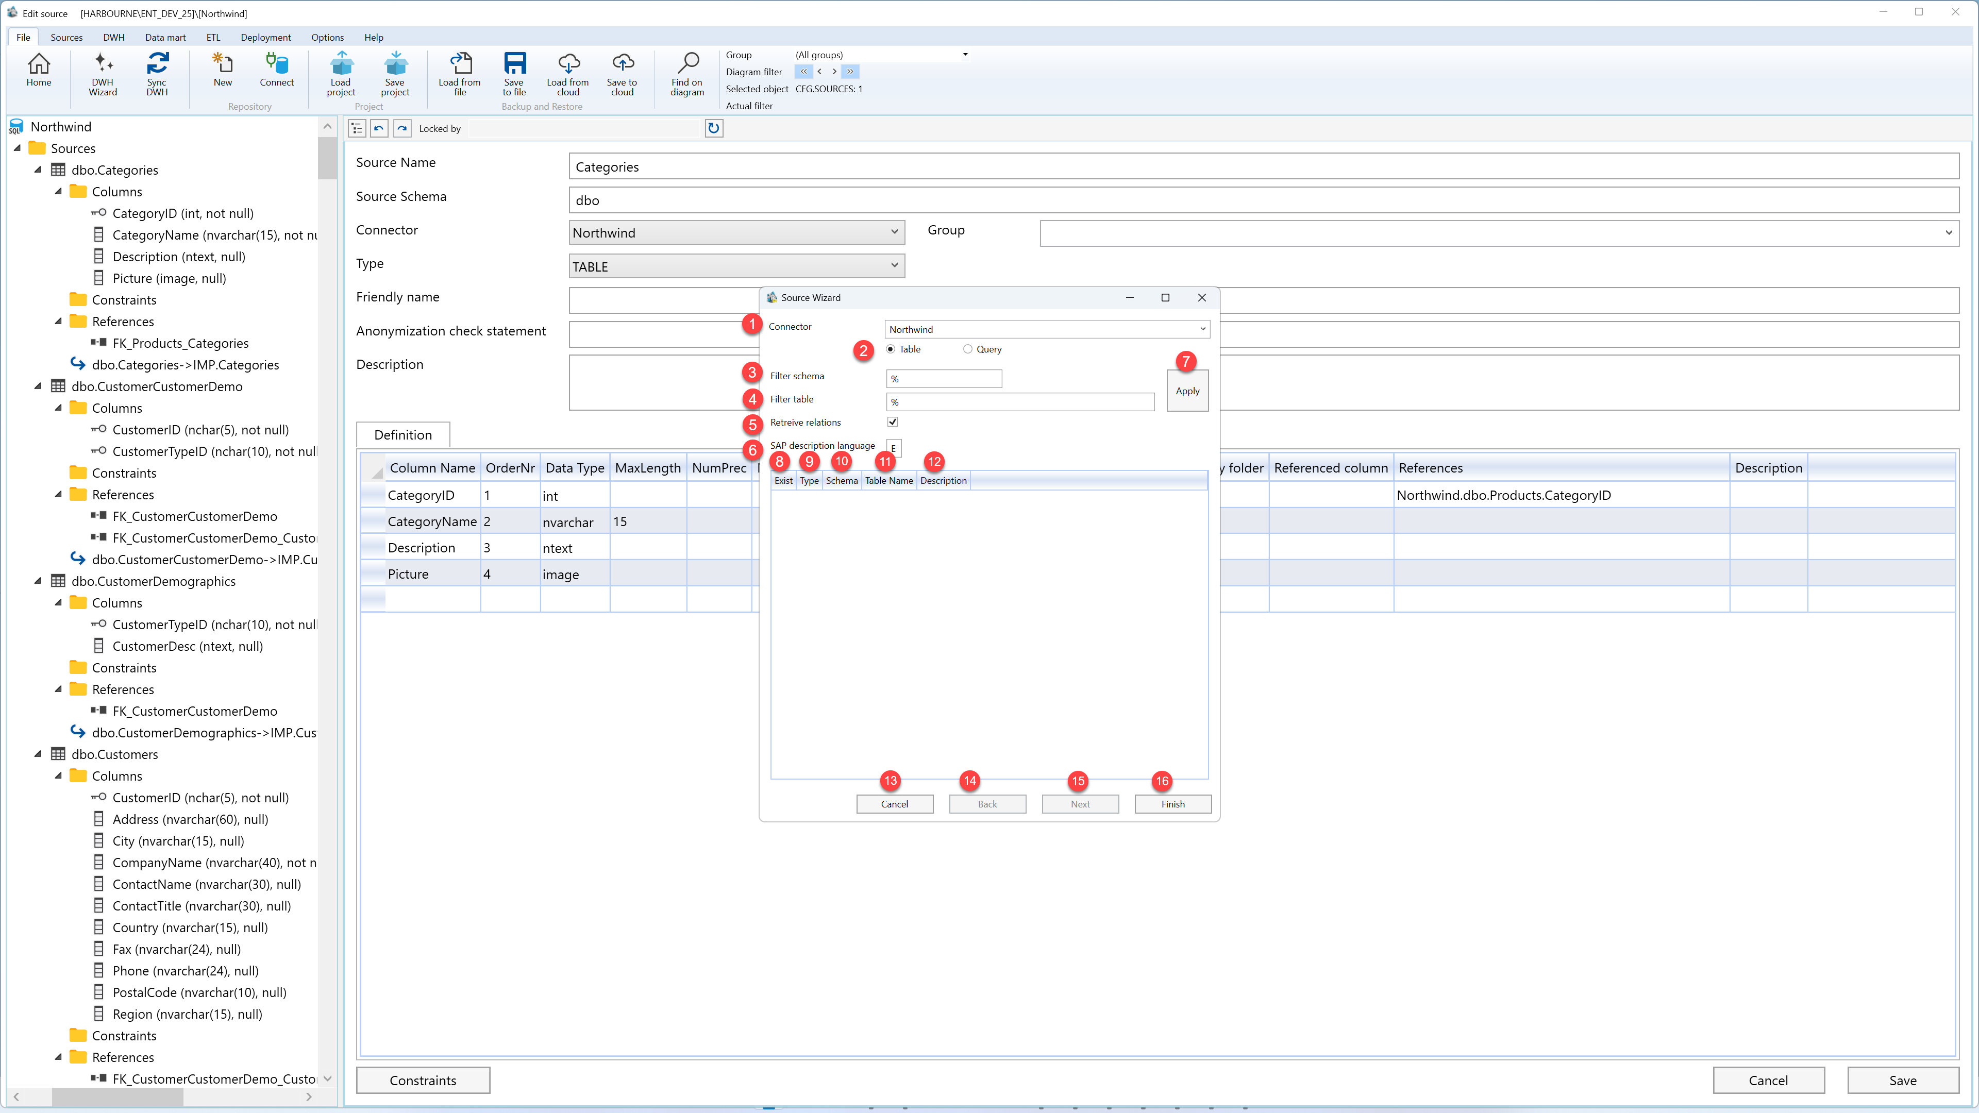Click the tree view toggle icon beside undo
Image resolution: width=1979 pixels, height=1113 pixels.
[x=357, y=128]
